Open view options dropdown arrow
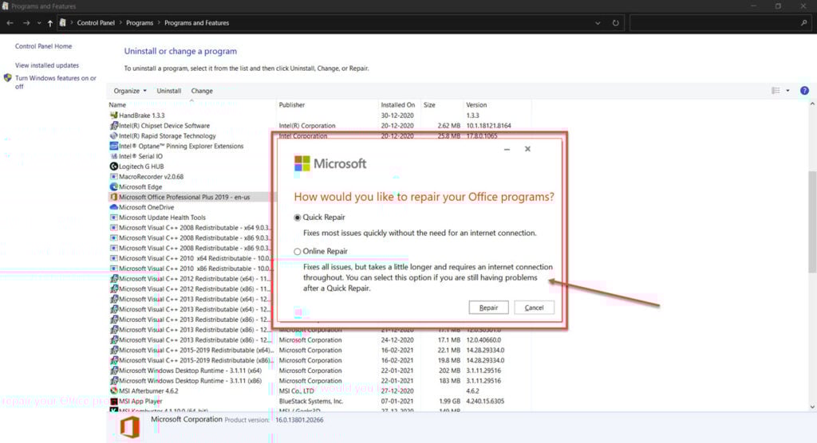817x443 pixels. click(x=787, y=91)
